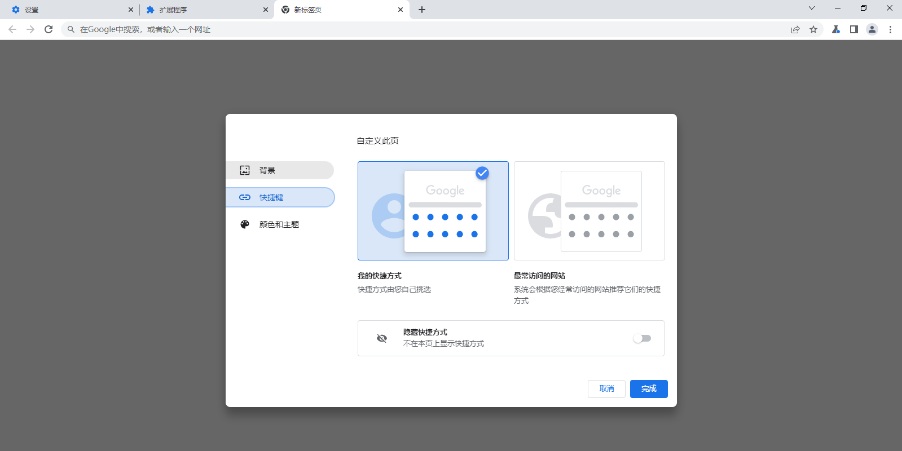Screen dimensions: 902x451
Task: Click the share page icon in address bar
Action: pyautogui.click(x=795, y=29)
